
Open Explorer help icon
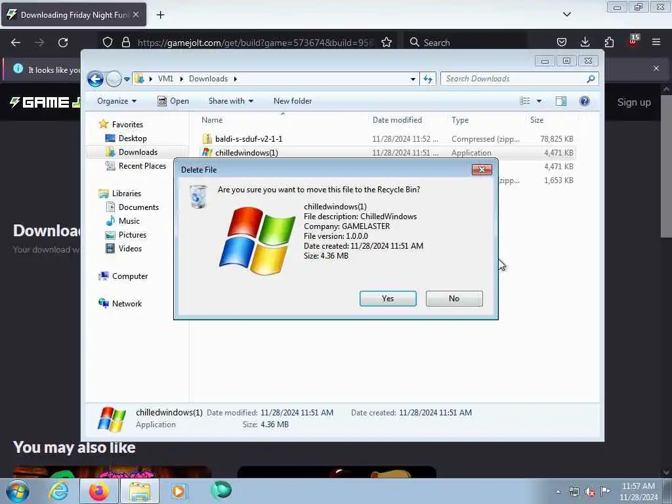(x=584, y=101)
